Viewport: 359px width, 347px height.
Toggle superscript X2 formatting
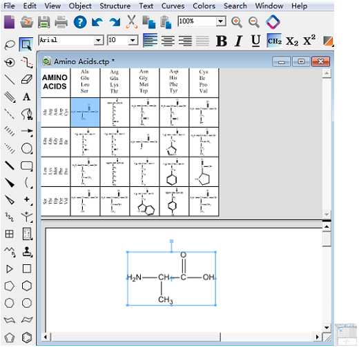[309, 41]
